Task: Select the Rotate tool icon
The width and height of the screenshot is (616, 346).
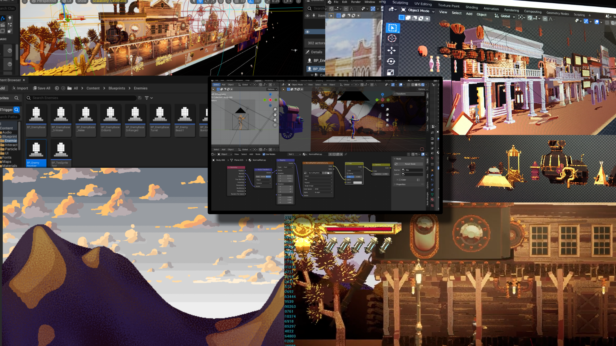Action: (391, 61)
